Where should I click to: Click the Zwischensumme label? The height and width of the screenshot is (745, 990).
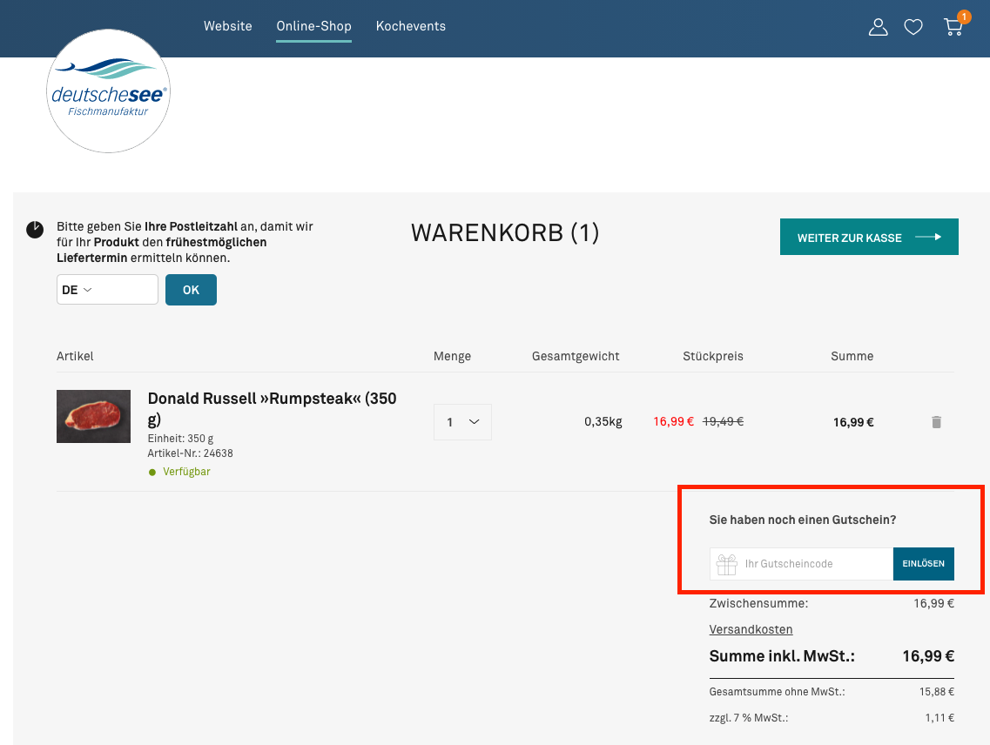click(x=758, y=604)
